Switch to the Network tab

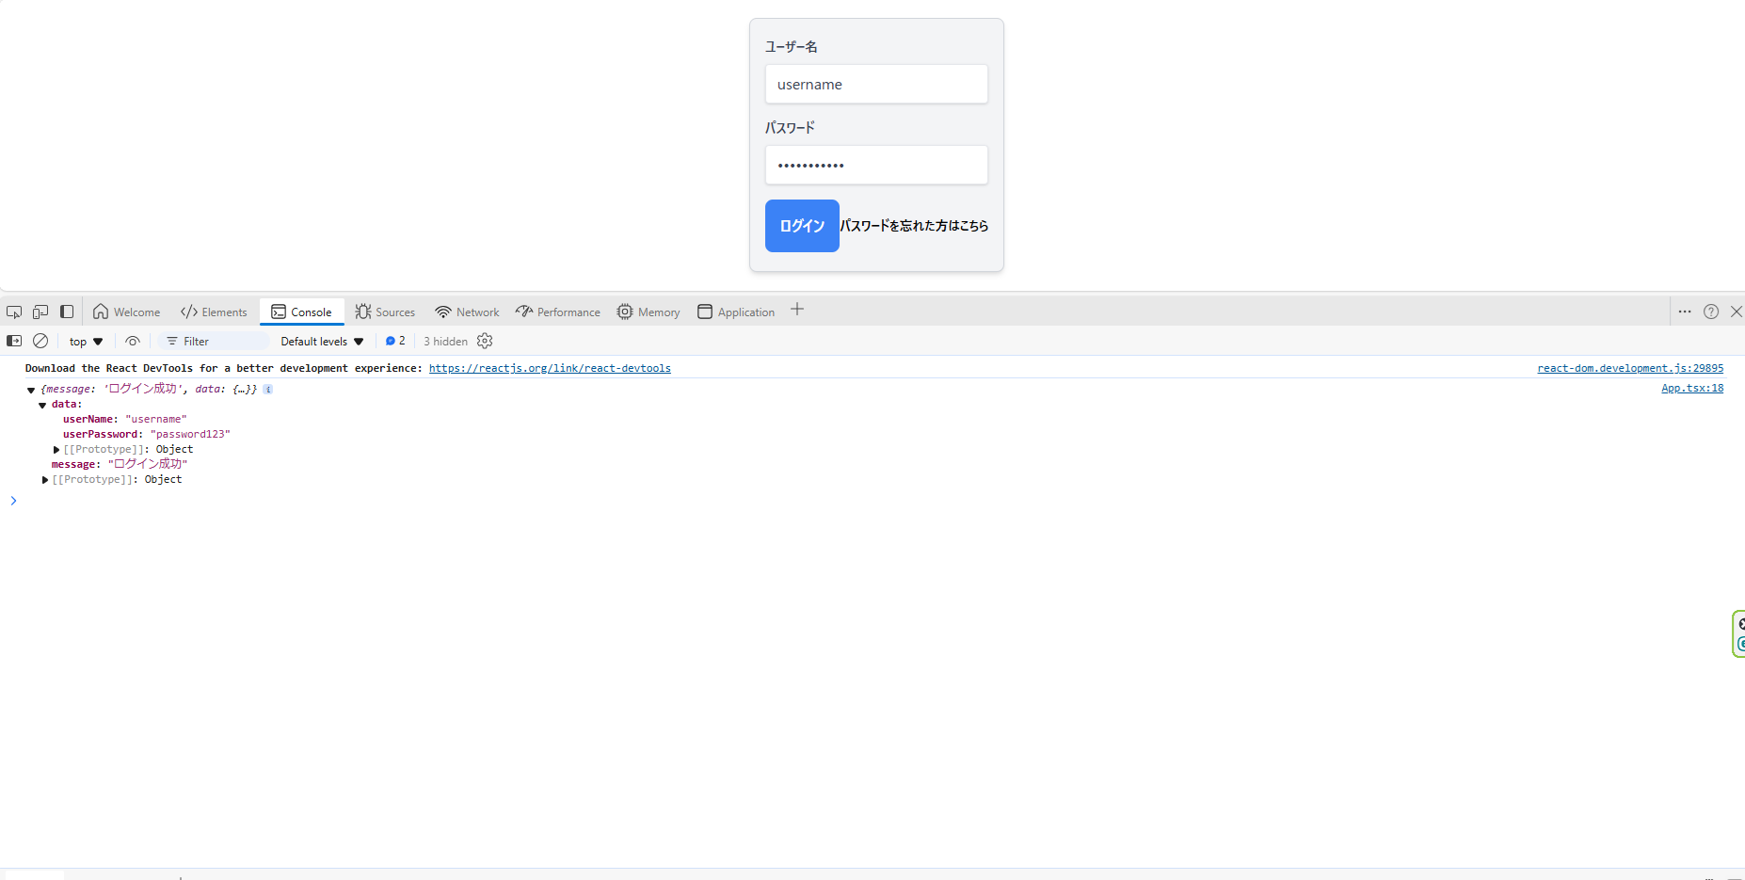pyautogui.click(x=468, y=312)
